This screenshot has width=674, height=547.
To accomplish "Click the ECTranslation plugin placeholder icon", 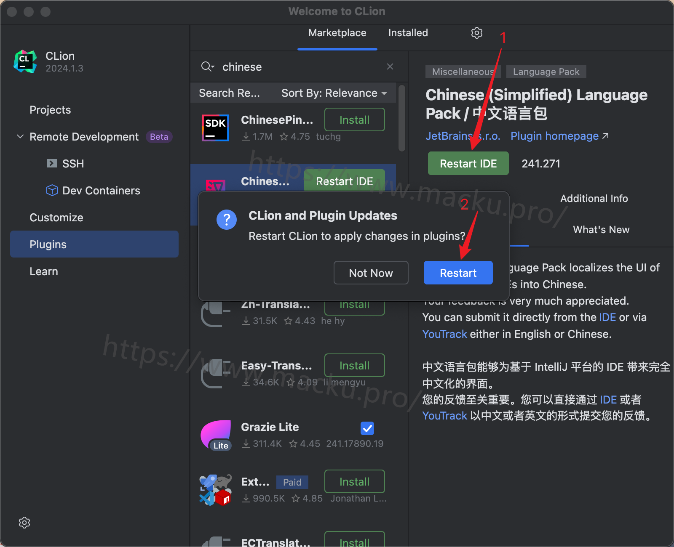I will 216,542.
